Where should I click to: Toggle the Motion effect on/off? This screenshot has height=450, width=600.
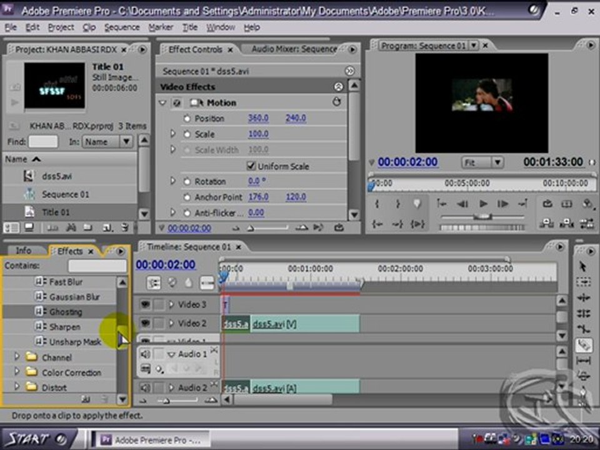(x=176, y=102)
